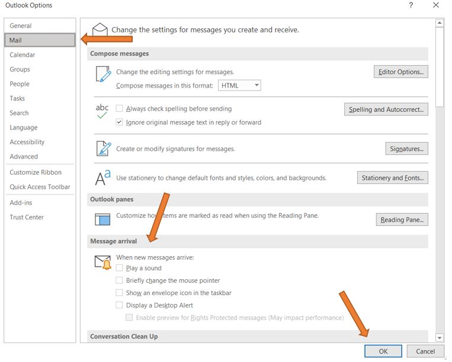This screenshot has width=452, height=362.
Task: Click the signature pen icon
Action: (x=104, y=148)
